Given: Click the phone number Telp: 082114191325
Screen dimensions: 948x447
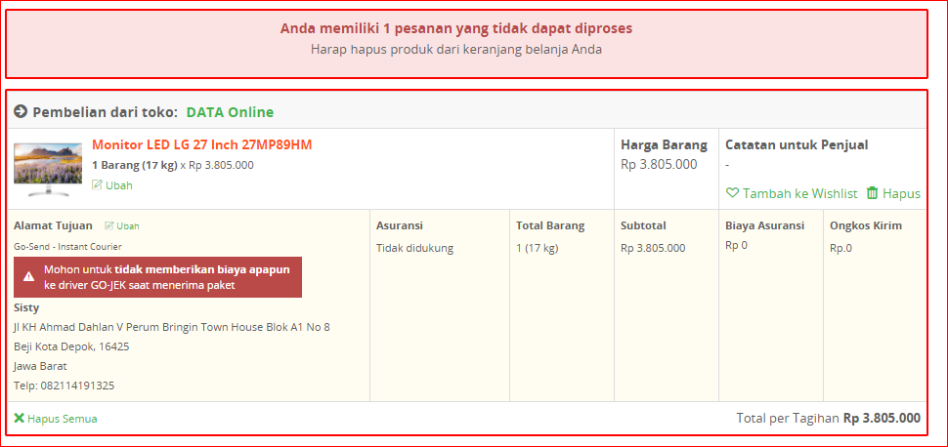Looking at the screenshot, I should 65,386.
